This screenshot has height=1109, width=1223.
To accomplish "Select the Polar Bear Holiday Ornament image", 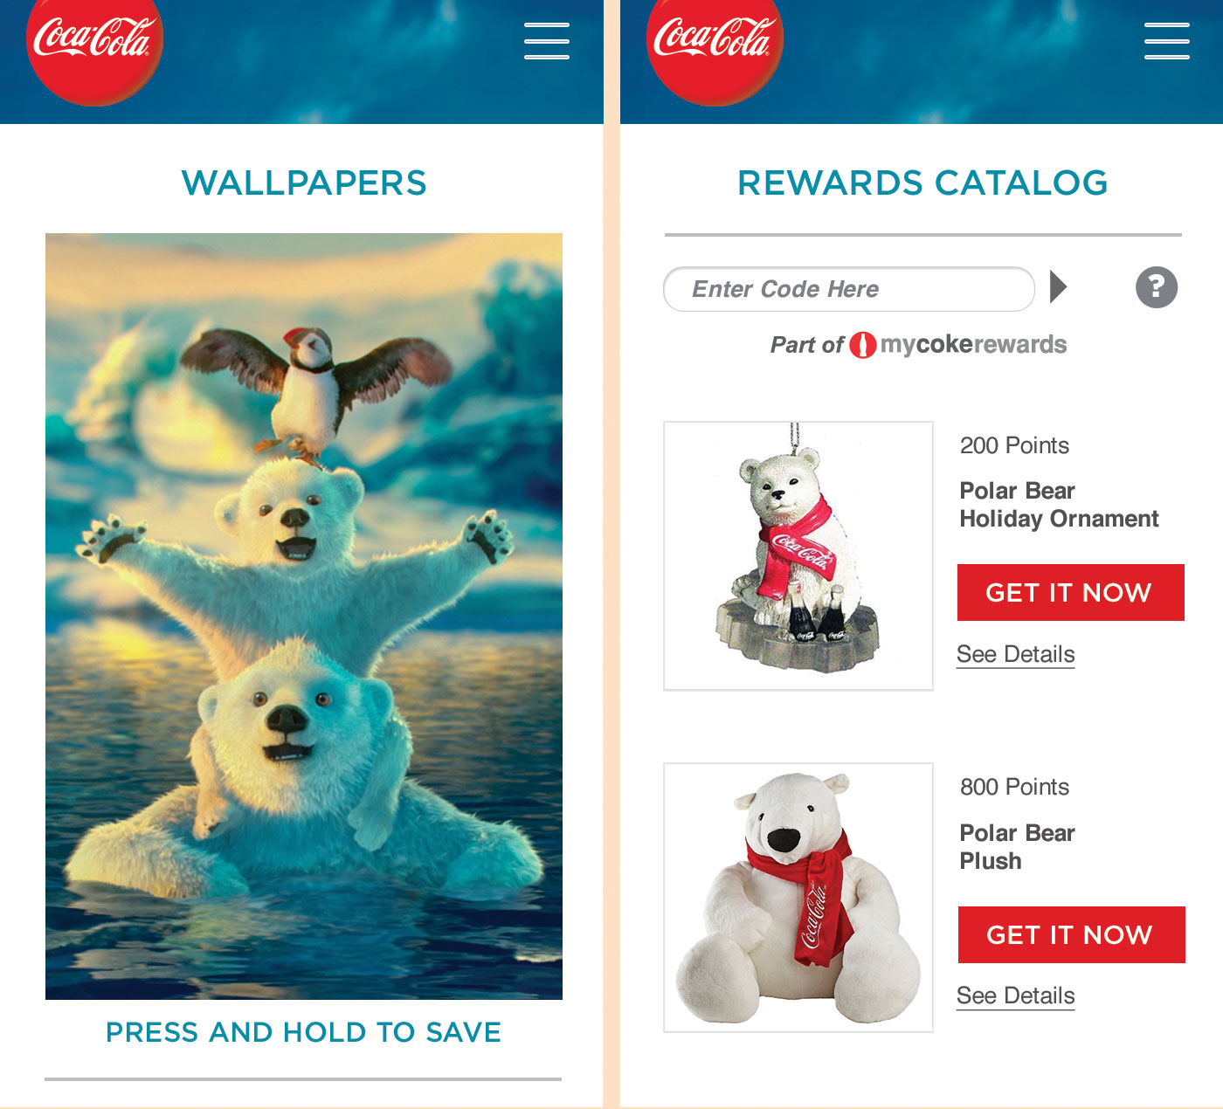I will pos(798,556).
